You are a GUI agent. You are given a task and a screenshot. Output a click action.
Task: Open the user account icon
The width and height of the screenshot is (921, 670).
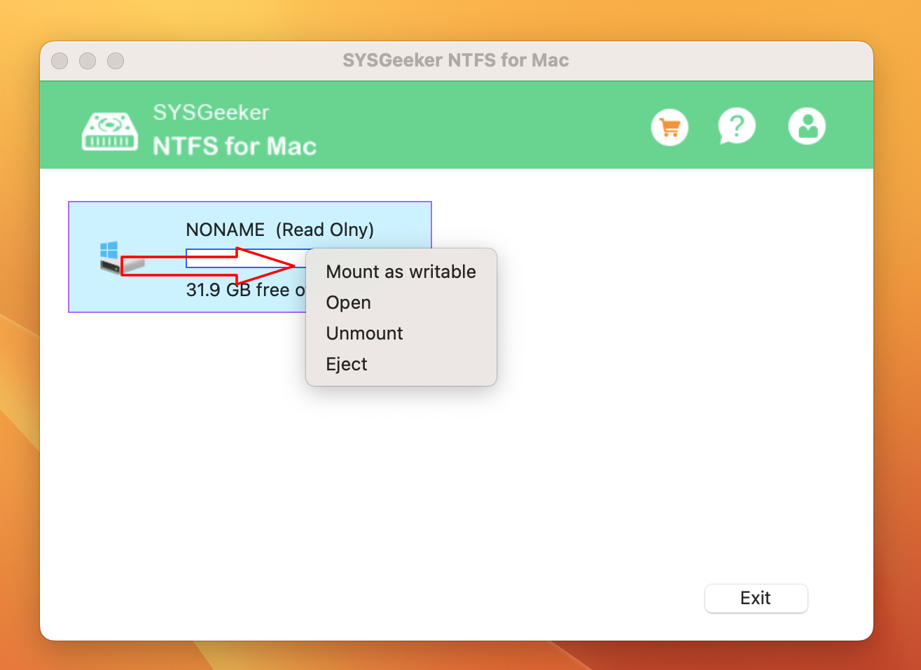[x=807, y=127]
